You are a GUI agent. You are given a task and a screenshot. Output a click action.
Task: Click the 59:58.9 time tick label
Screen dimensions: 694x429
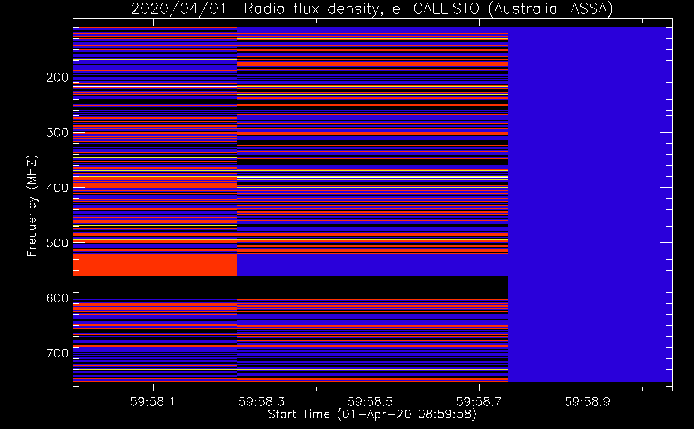pos(587,402)
